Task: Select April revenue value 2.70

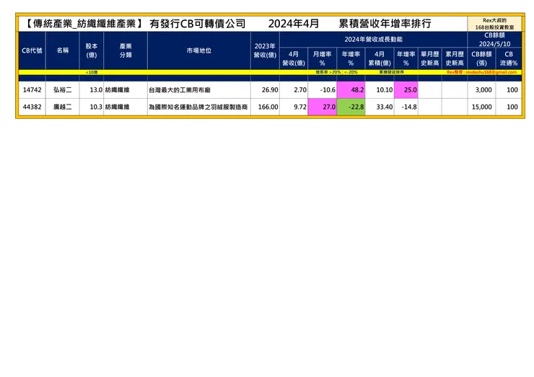Action: click(x=300, y=90)
